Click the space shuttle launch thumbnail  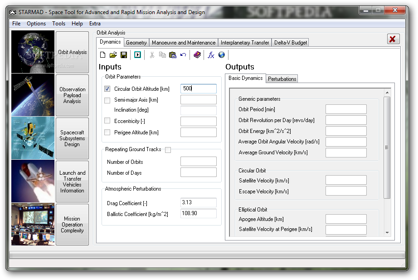(33, 181)
